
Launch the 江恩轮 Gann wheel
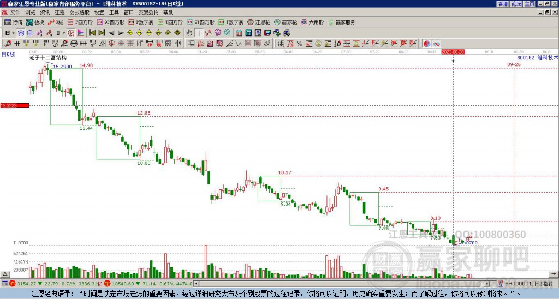point(259,22)
